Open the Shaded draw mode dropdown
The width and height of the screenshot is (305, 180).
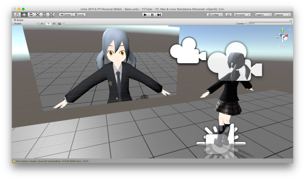click(26, 24)
